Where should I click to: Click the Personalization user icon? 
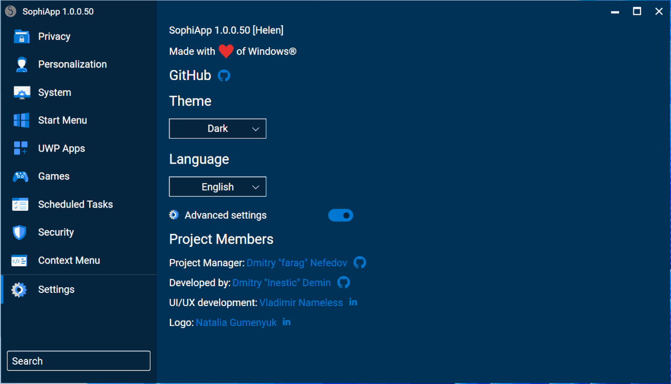coord(21,64)
